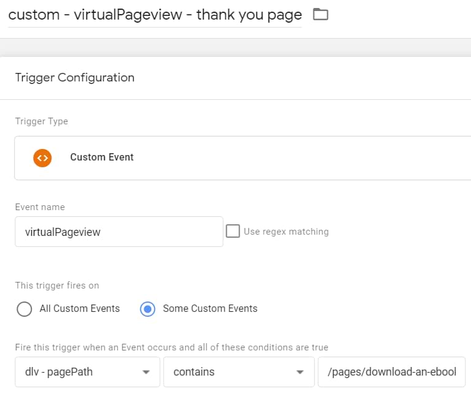Click the folder icon beside the trigger name
Screen dimensions: 471x394
(320, 14)
